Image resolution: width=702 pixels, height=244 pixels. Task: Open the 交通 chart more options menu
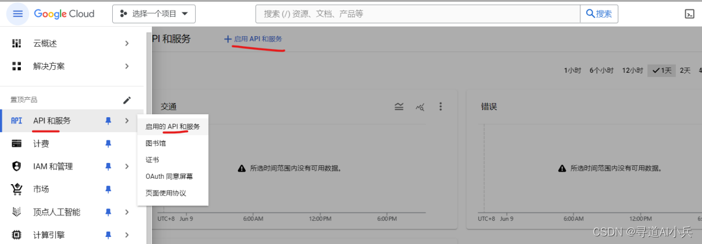click(x=440, y=107)
